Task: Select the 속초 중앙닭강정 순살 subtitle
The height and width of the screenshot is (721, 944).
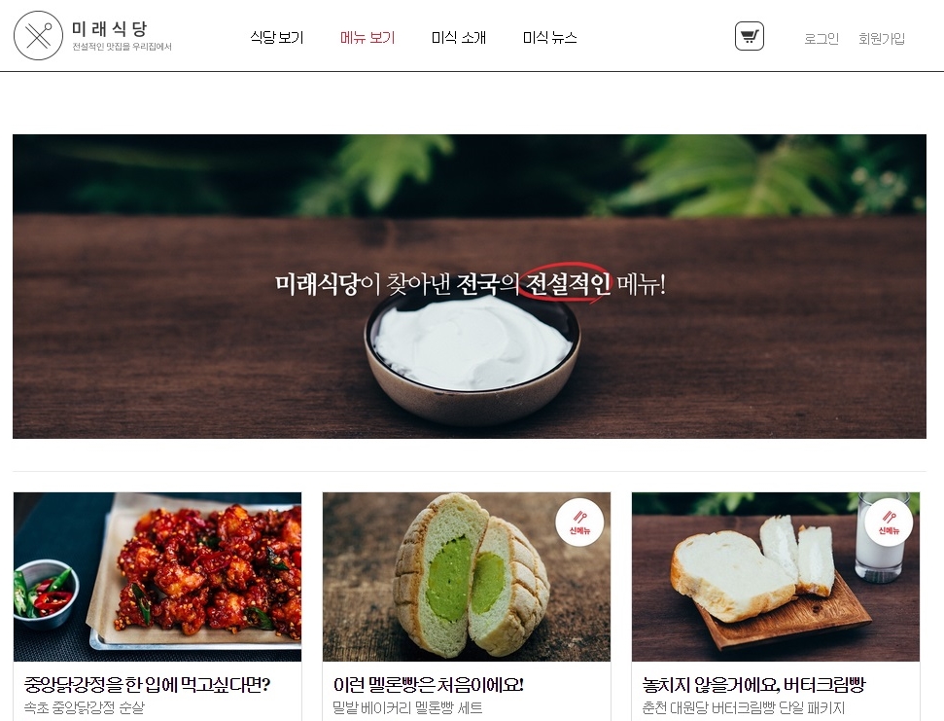Action: pos(85,707)
